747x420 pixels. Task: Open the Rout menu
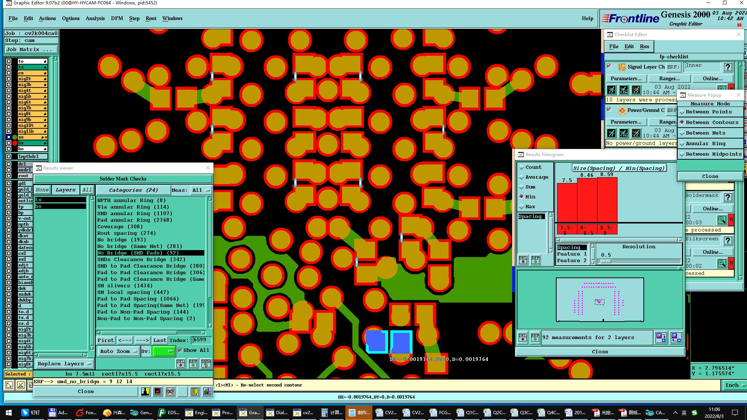[151, 18]
